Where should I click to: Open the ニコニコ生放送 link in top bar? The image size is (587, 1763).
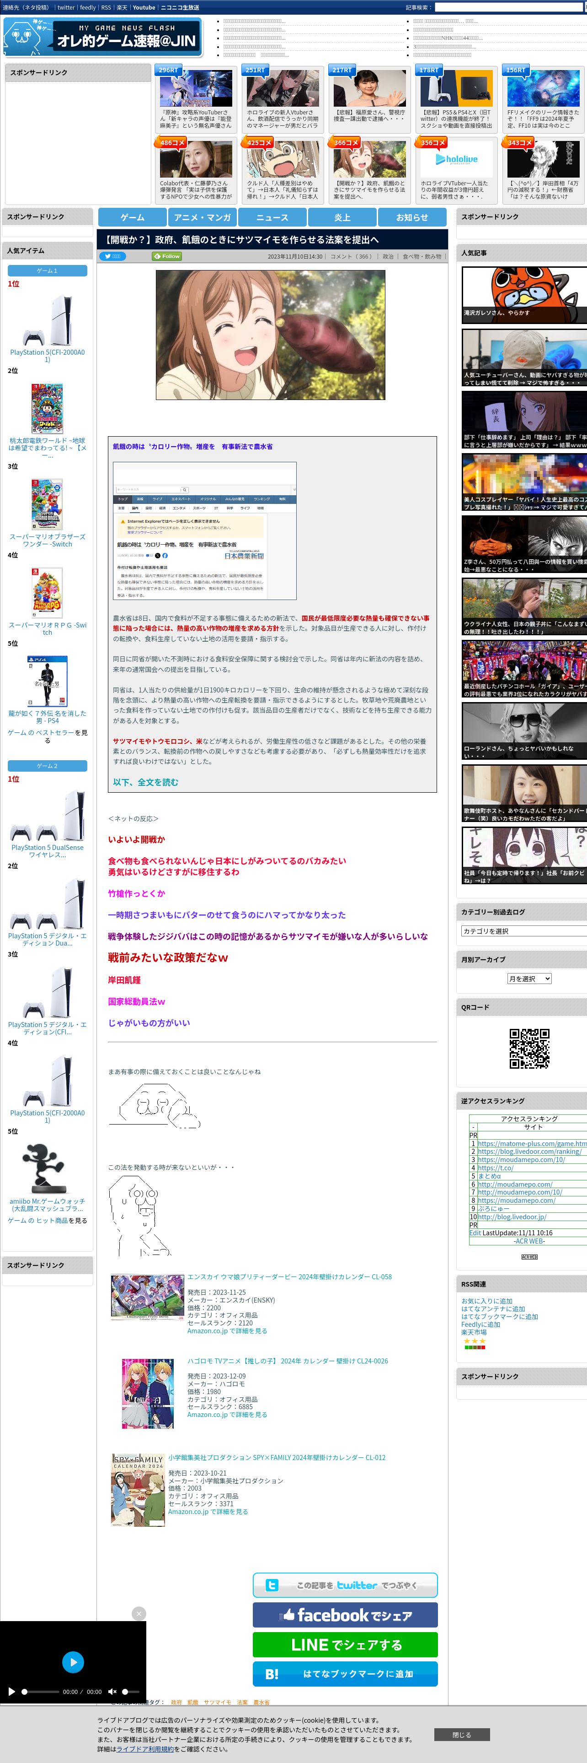(180, 7)
